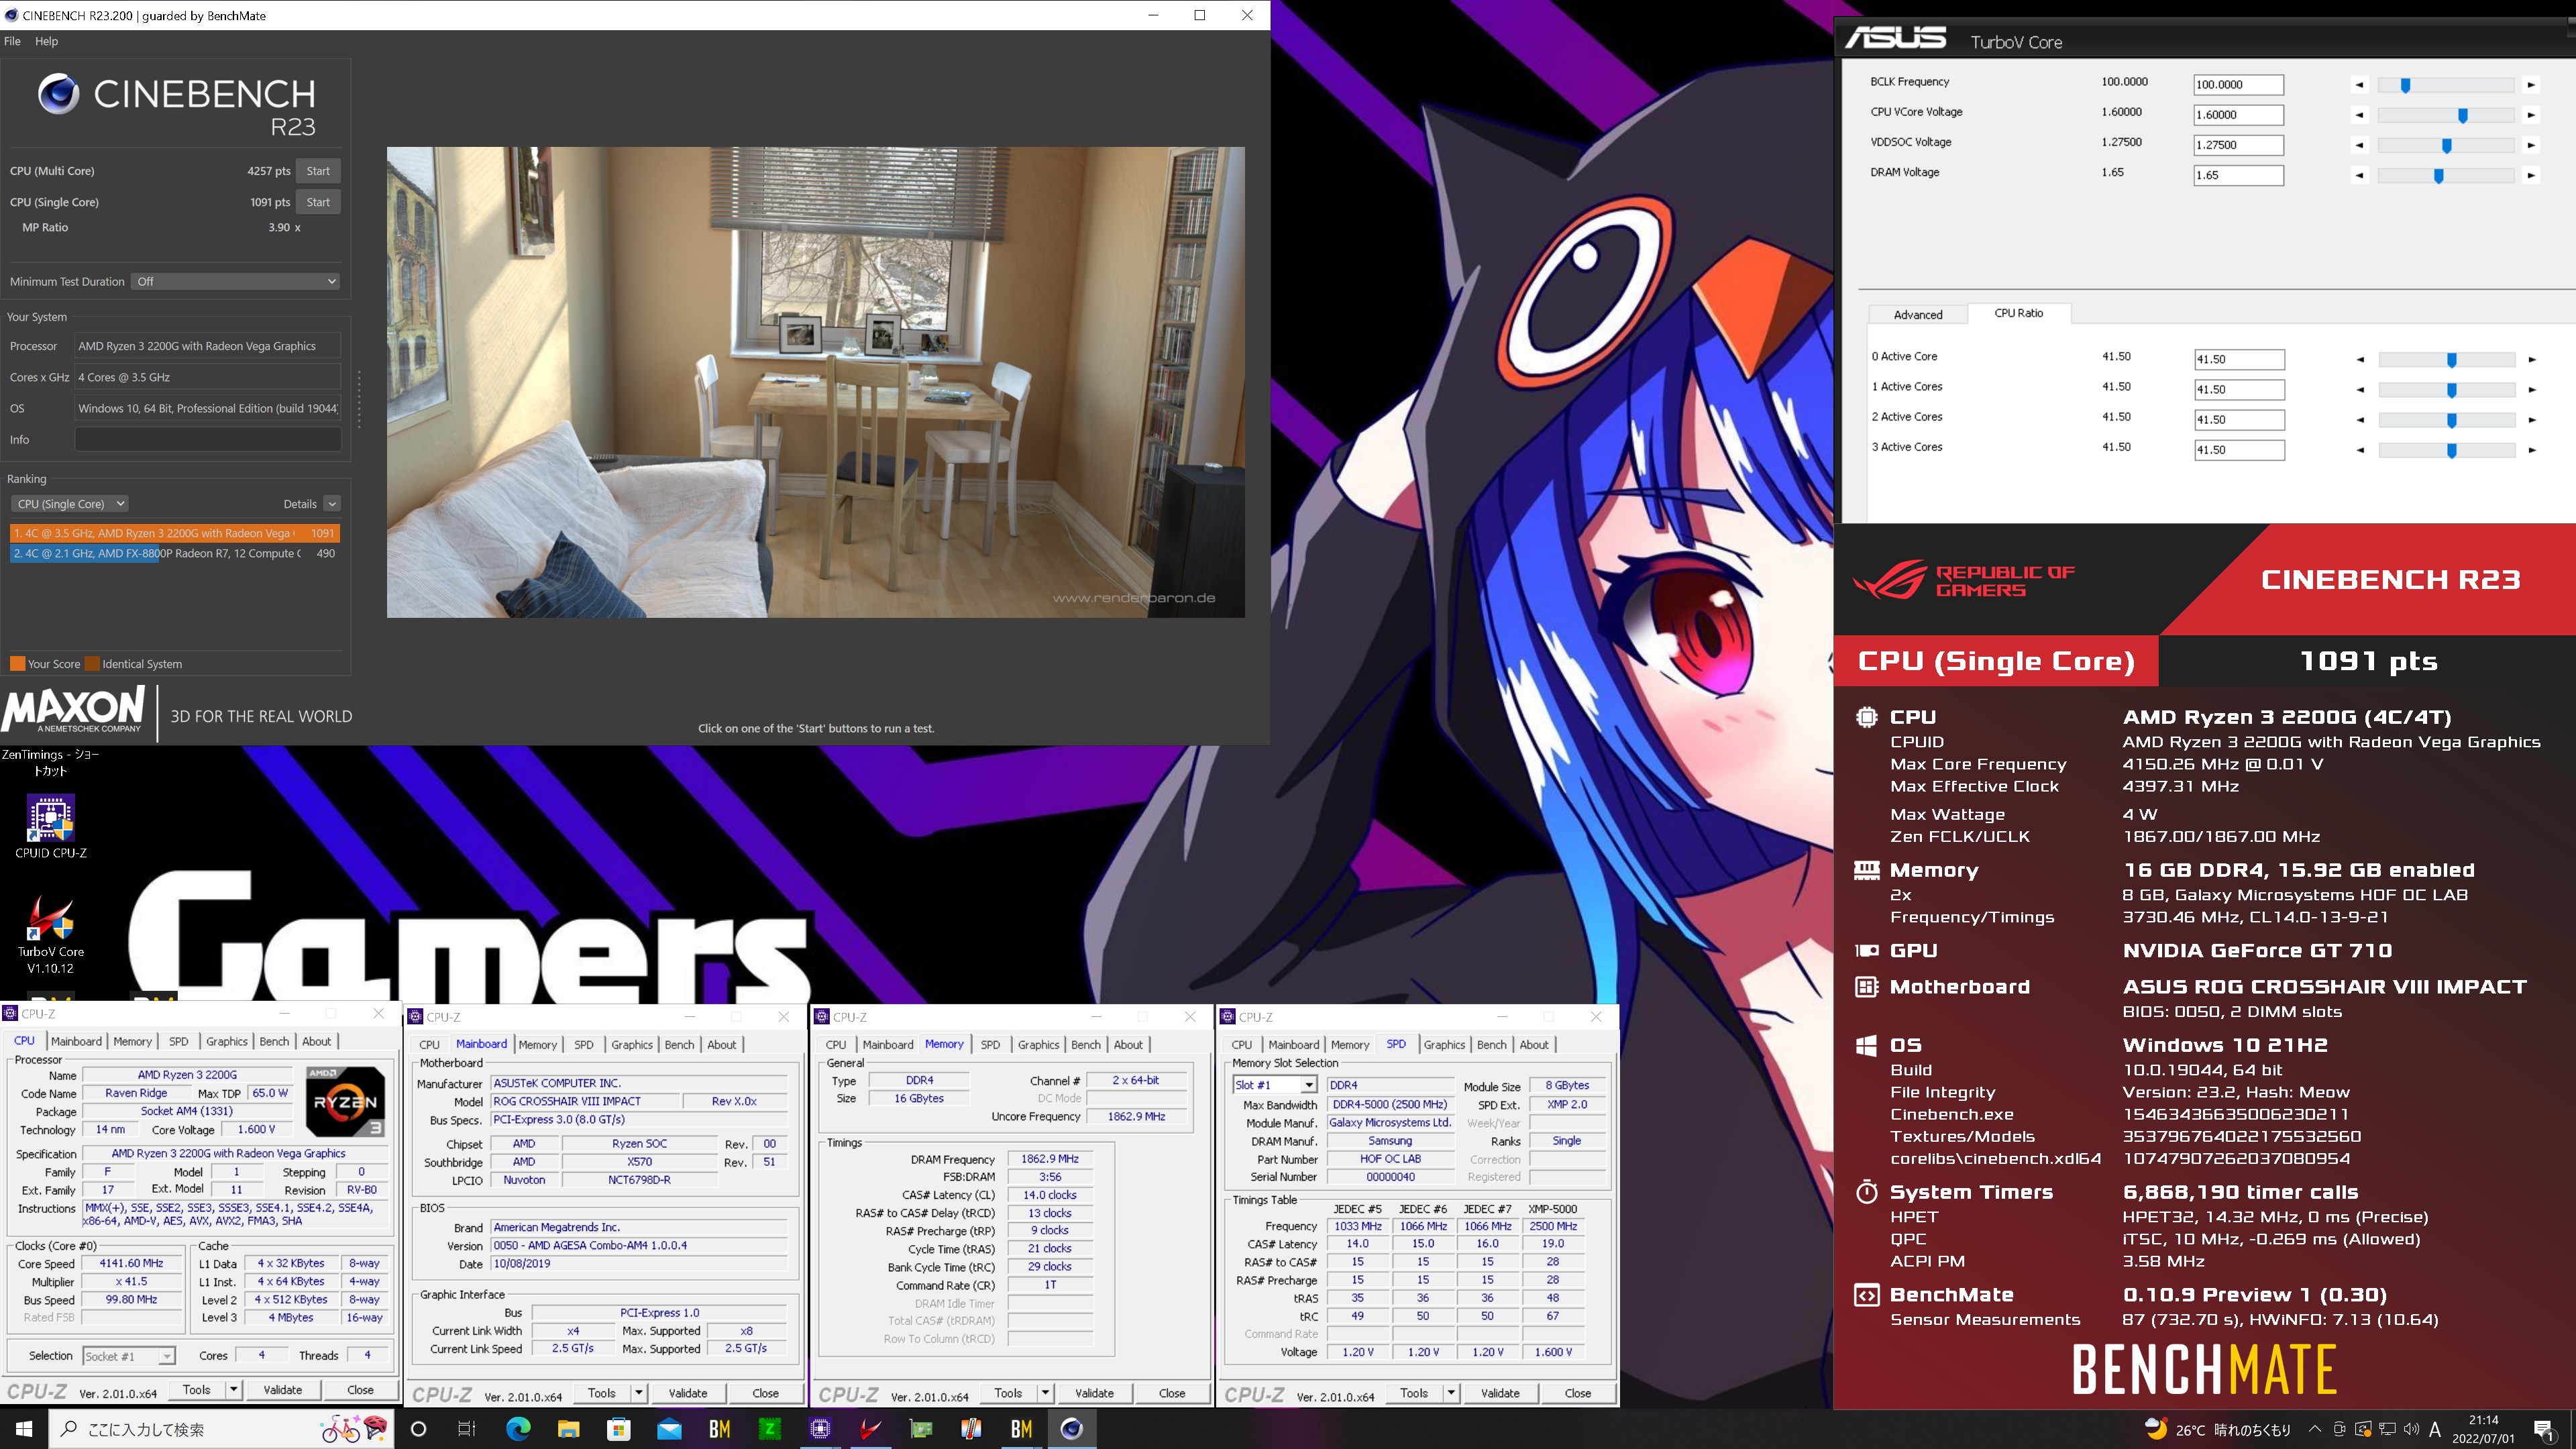Click second BenchMate BM taskbar icon
This screenshot has height=1449, width=2576.
tap(1021, 1429)
